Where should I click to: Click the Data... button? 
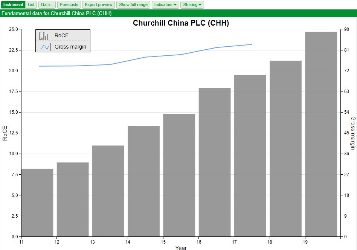coord(47,5)
